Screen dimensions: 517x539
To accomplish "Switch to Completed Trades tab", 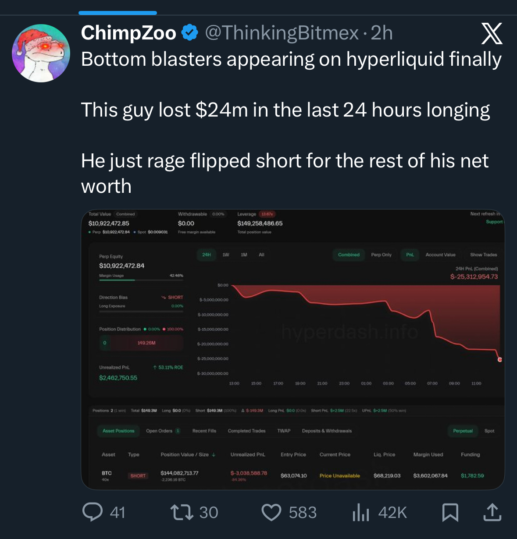I will coord(246,431).
